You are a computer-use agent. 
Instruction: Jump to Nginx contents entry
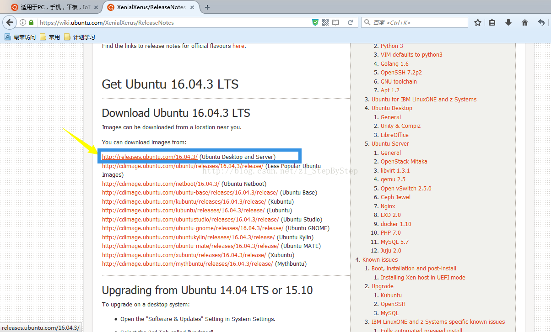[x=388, y=206]
